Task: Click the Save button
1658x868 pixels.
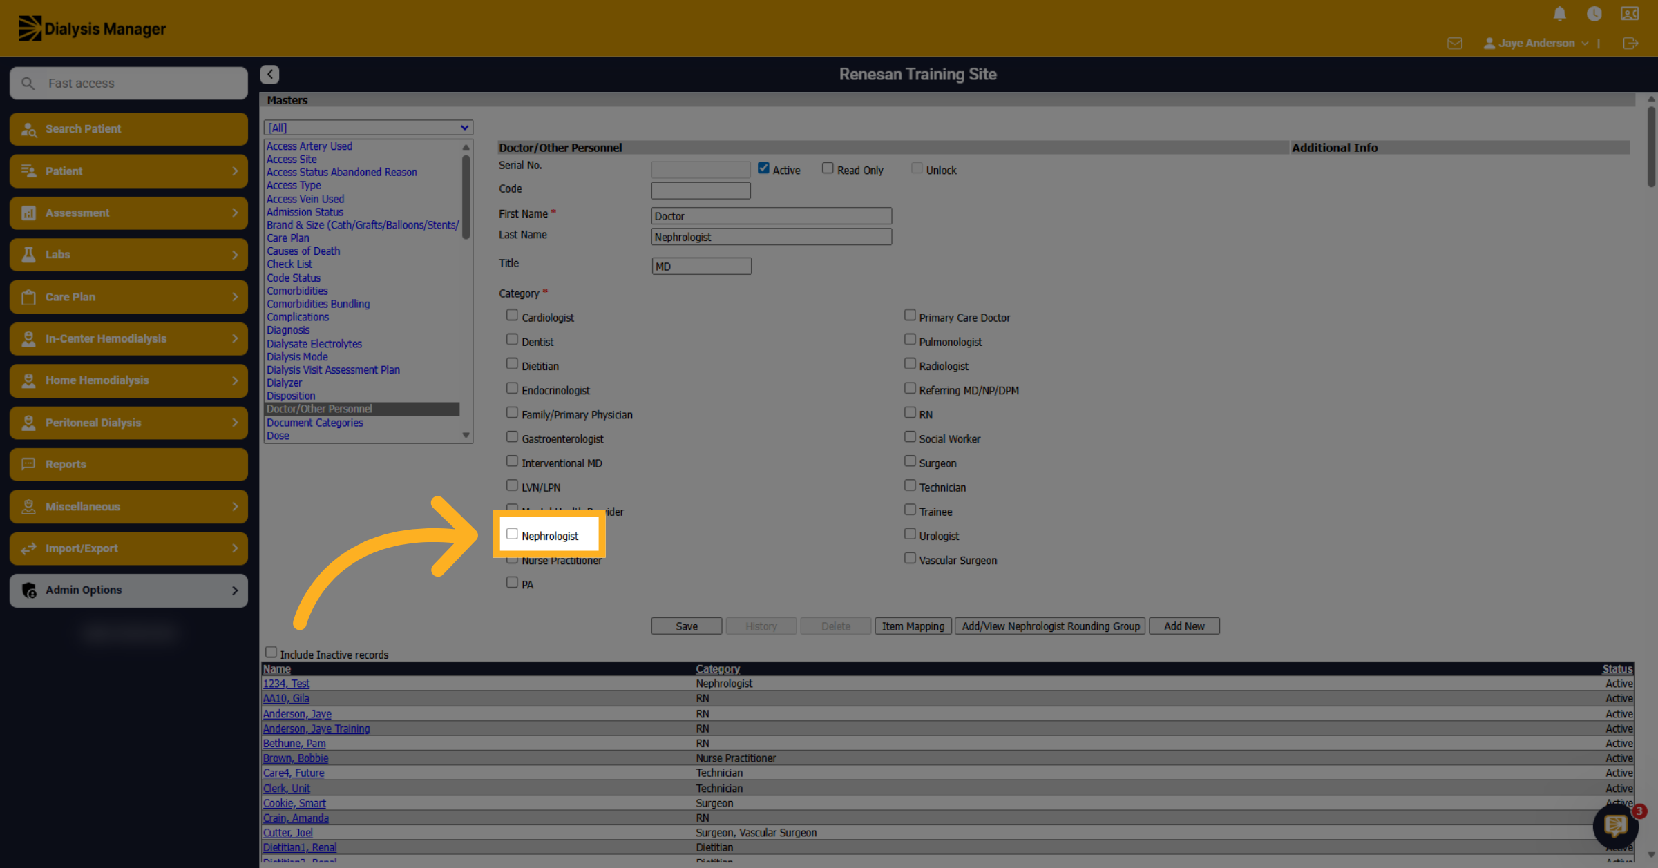Action: click(687, 626)
